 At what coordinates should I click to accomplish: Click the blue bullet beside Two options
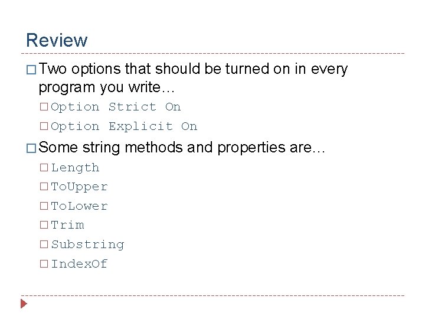coord(31,70)
